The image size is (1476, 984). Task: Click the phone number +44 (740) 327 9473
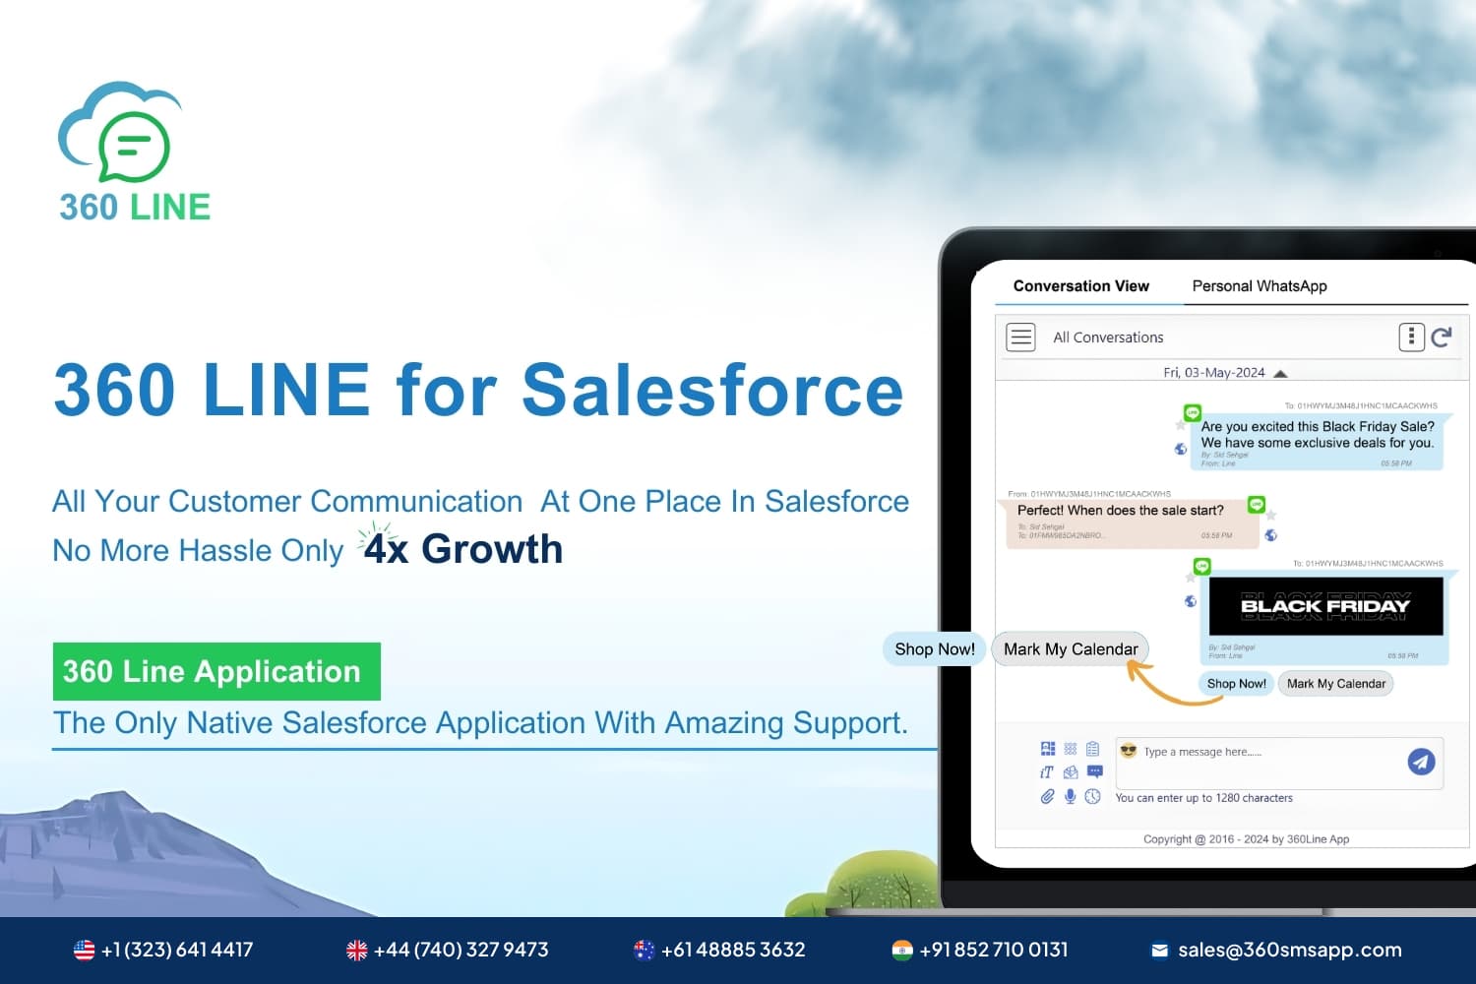tap(461, 950)
